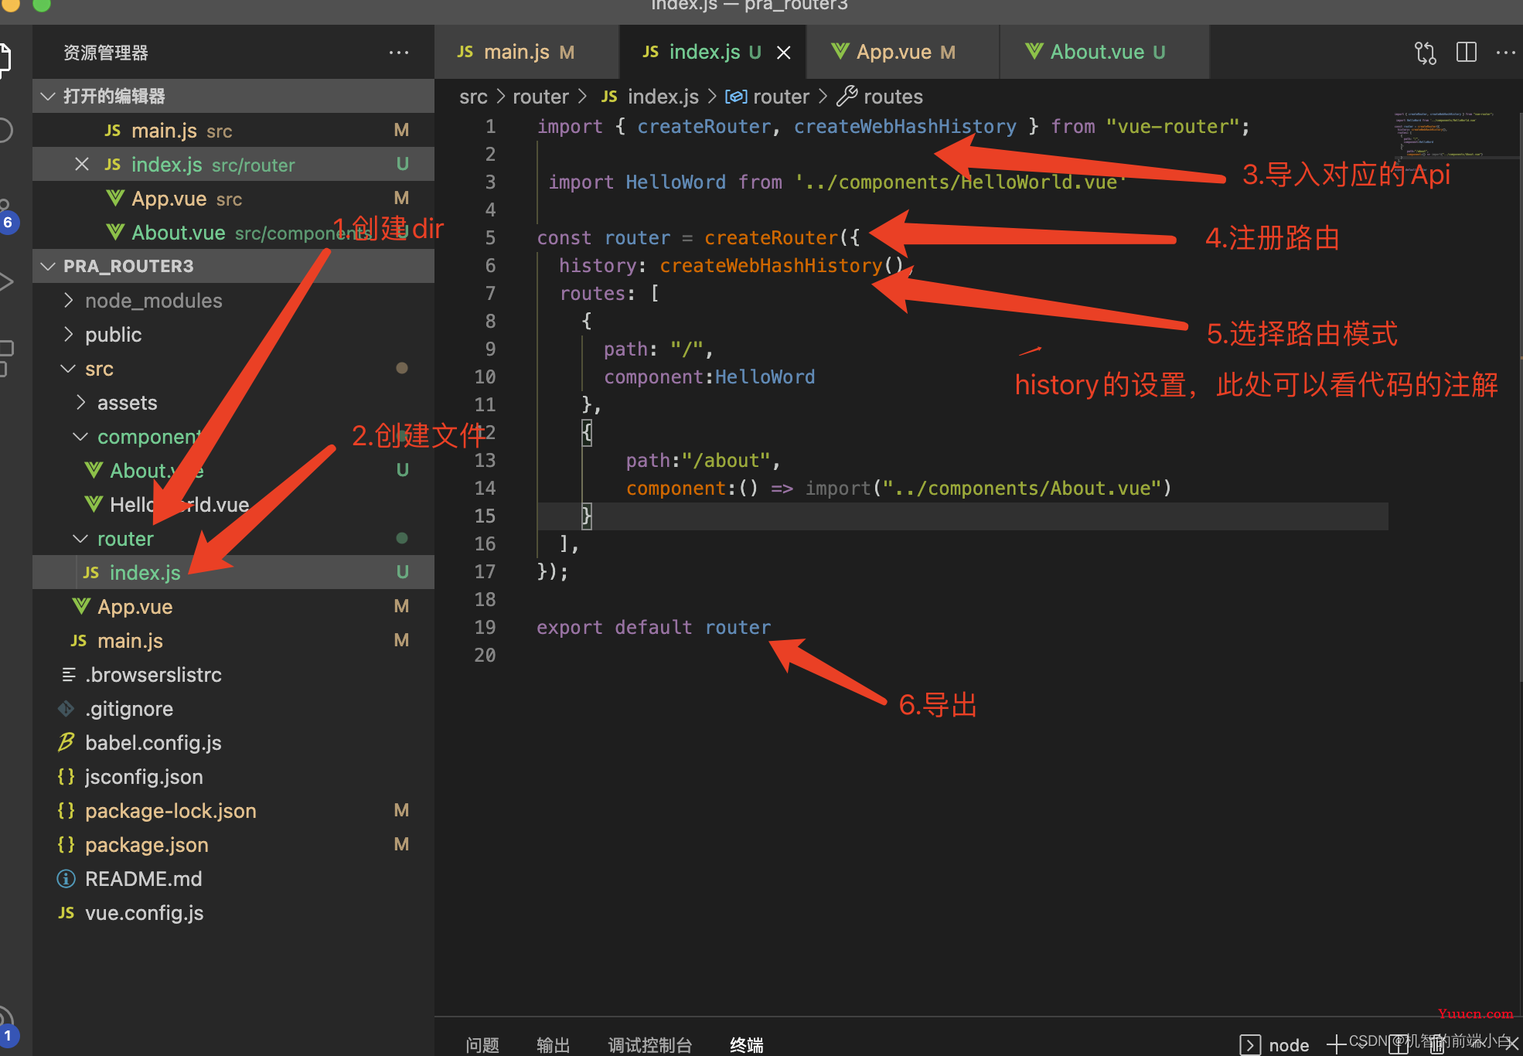Collapse the open editors section
Image resolution: width=1523 pixels, height=1056 pixels.
point(233,96)
